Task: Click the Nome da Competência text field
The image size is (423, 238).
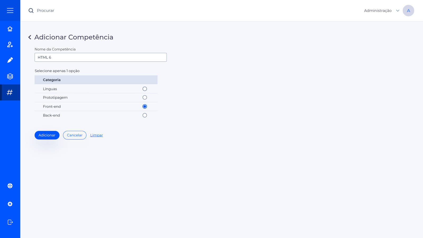Action: [100, 57]
